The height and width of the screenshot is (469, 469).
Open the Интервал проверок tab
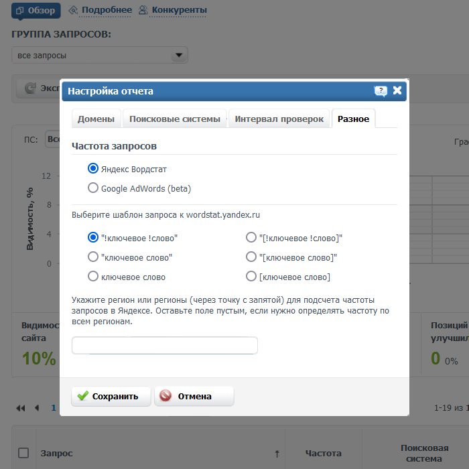coord(279,119)
